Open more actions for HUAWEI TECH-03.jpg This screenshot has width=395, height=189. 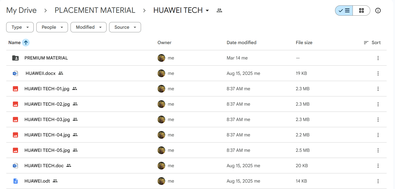(378, 120)
